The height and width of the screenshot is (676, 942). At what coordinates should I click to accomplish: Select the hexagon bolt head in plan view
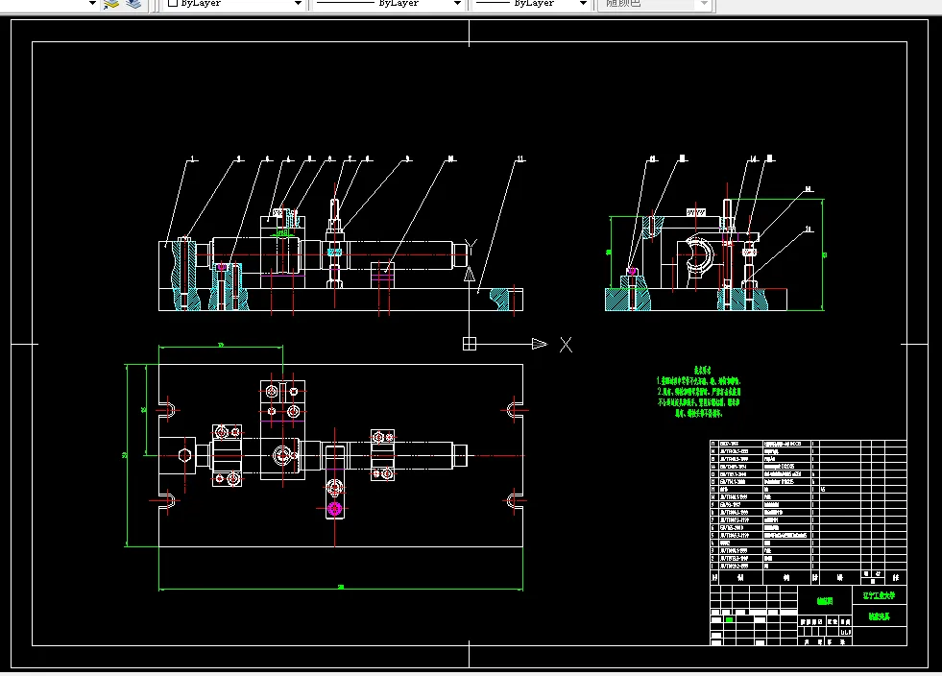(185, 455)
